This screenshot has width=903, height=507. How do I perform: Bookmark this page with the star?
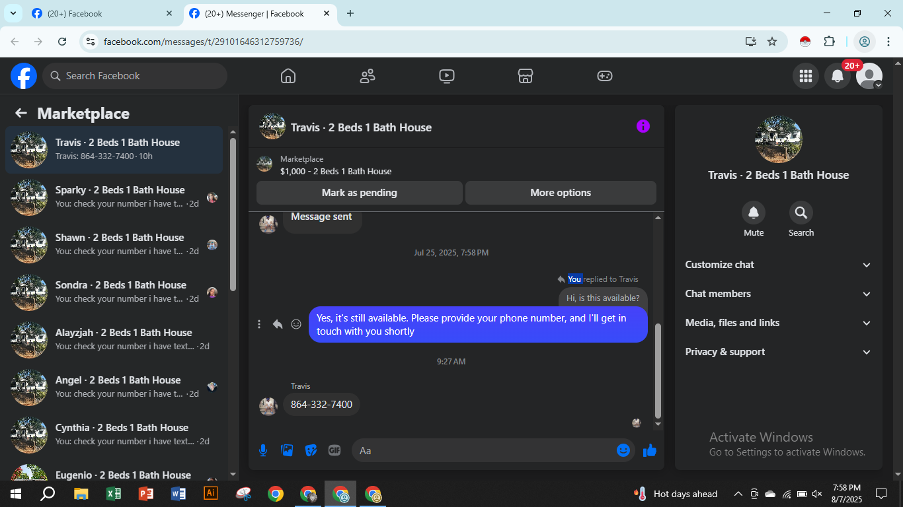772,42
